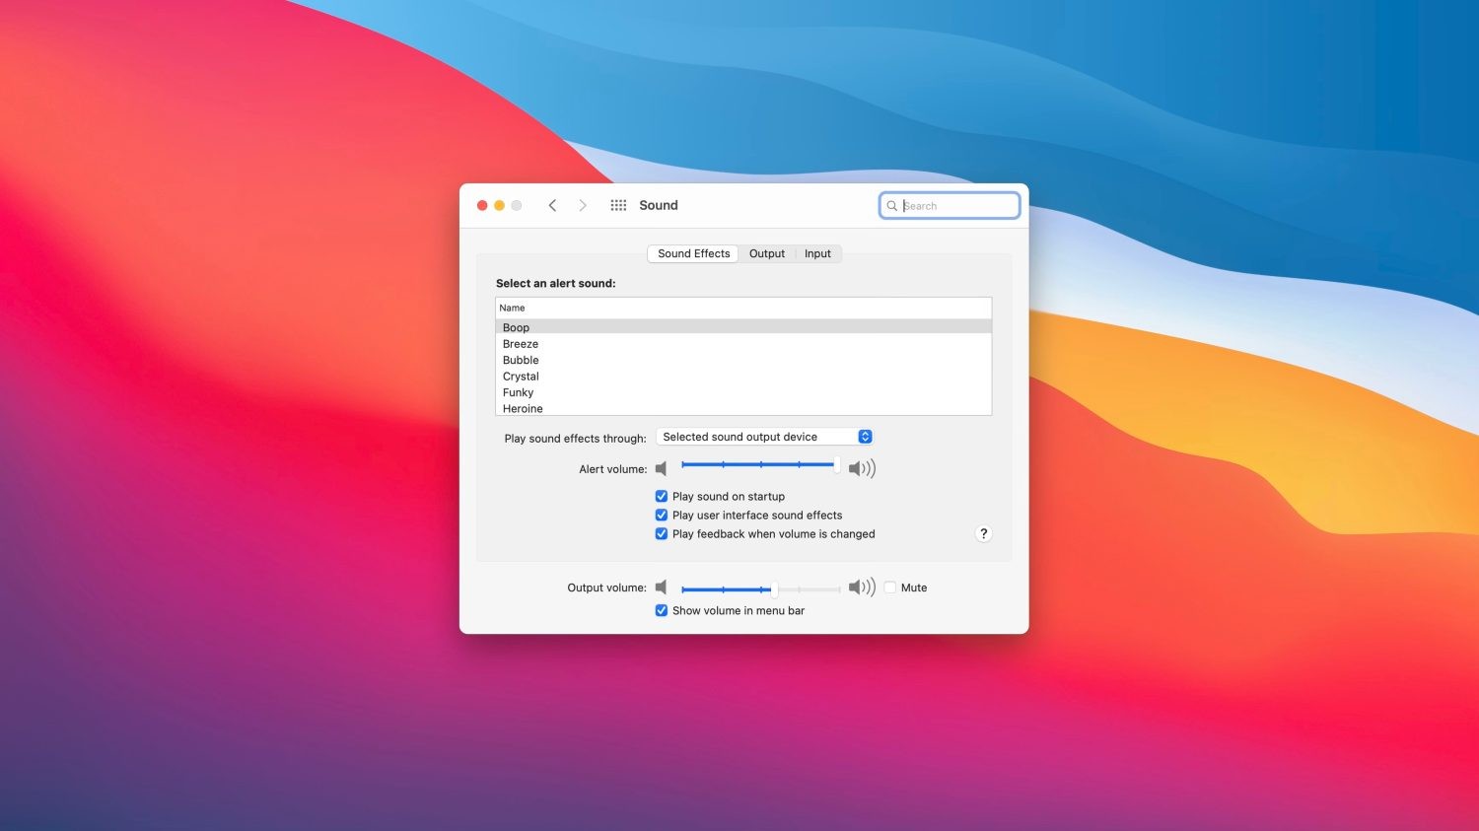Uncheck Show volume in menu bar
The height and width of the screenshot is (831, 1479).
pyautogui.click(x=662, y=611)
